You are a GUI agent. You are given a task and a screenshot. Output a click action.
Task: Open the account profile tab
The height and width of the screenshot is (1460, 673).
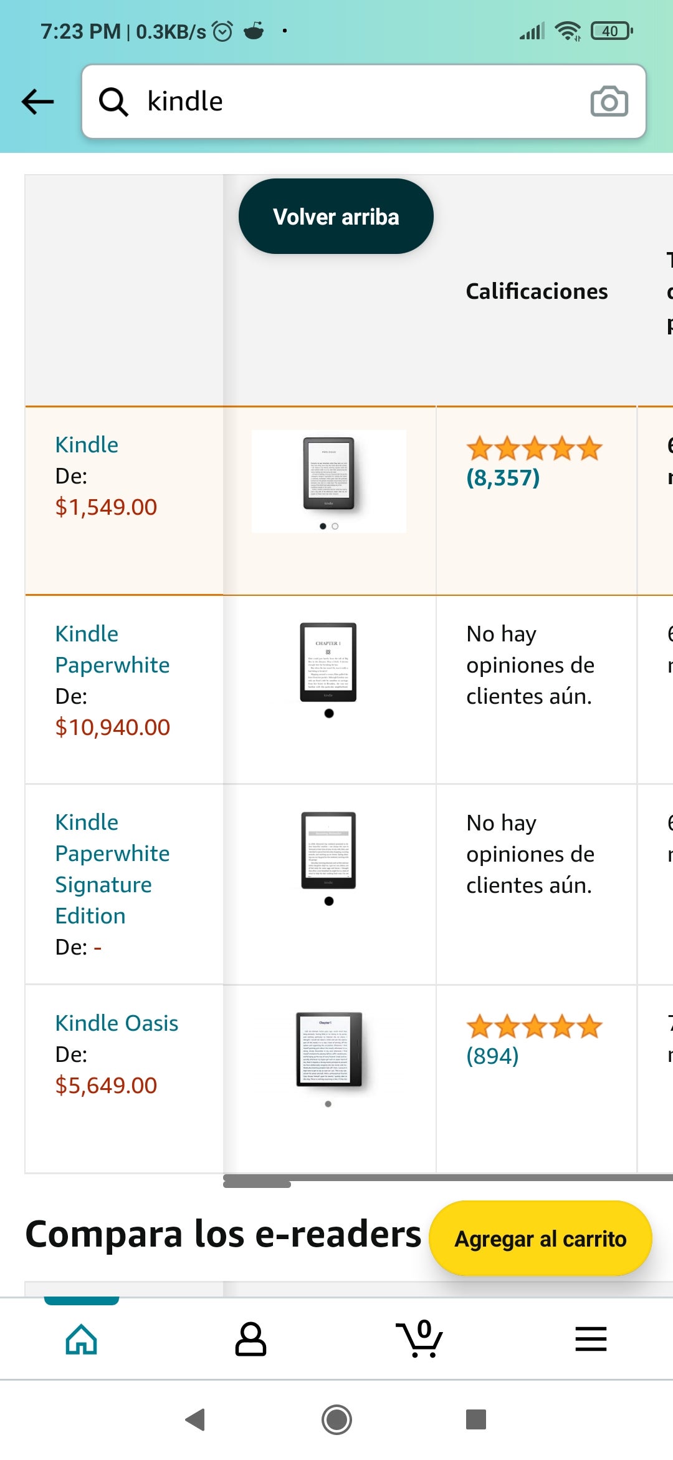251,1339
